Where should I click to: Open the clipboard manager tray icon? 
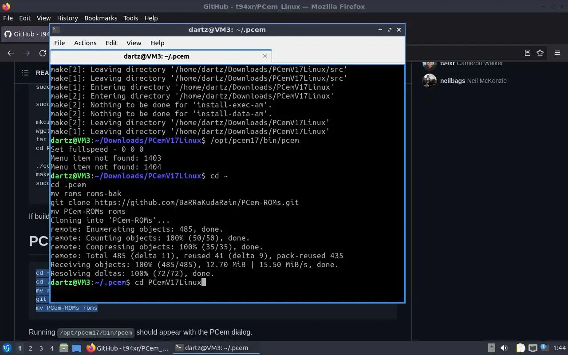521,348
